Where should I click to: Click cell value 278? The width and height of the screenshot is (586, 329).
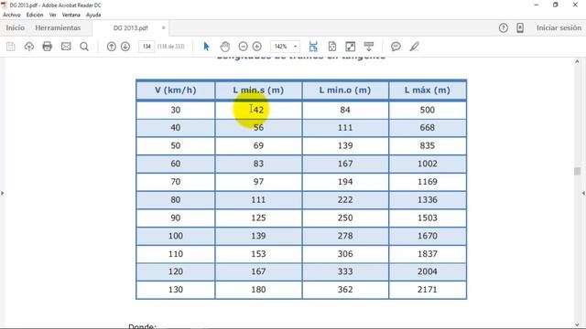345,236
